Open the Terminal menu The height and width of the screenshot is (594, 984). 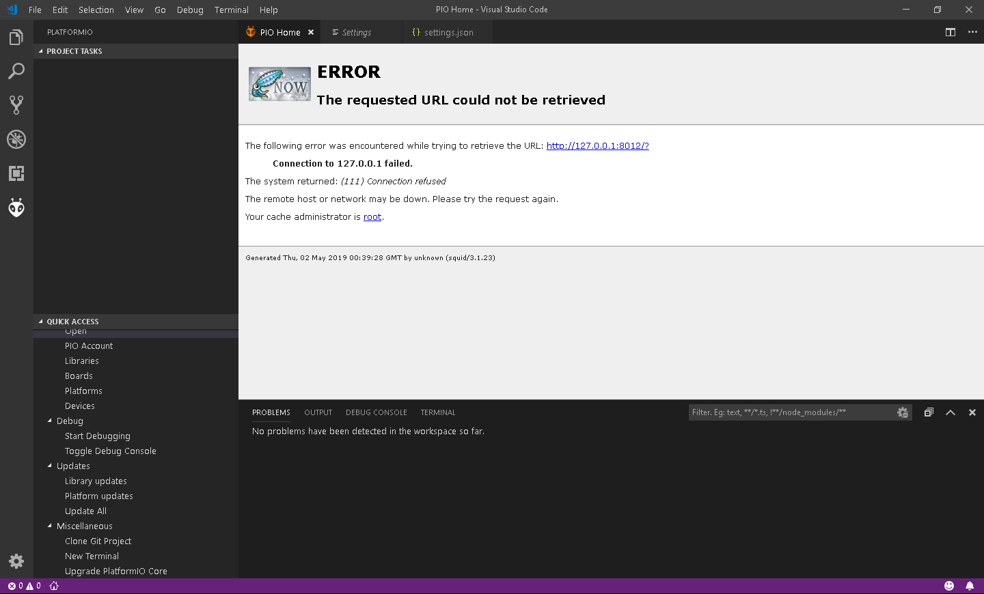(x=232, y=10)
